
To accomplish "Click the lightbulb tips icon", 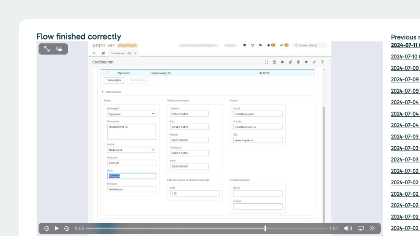I will pos(298,62).
